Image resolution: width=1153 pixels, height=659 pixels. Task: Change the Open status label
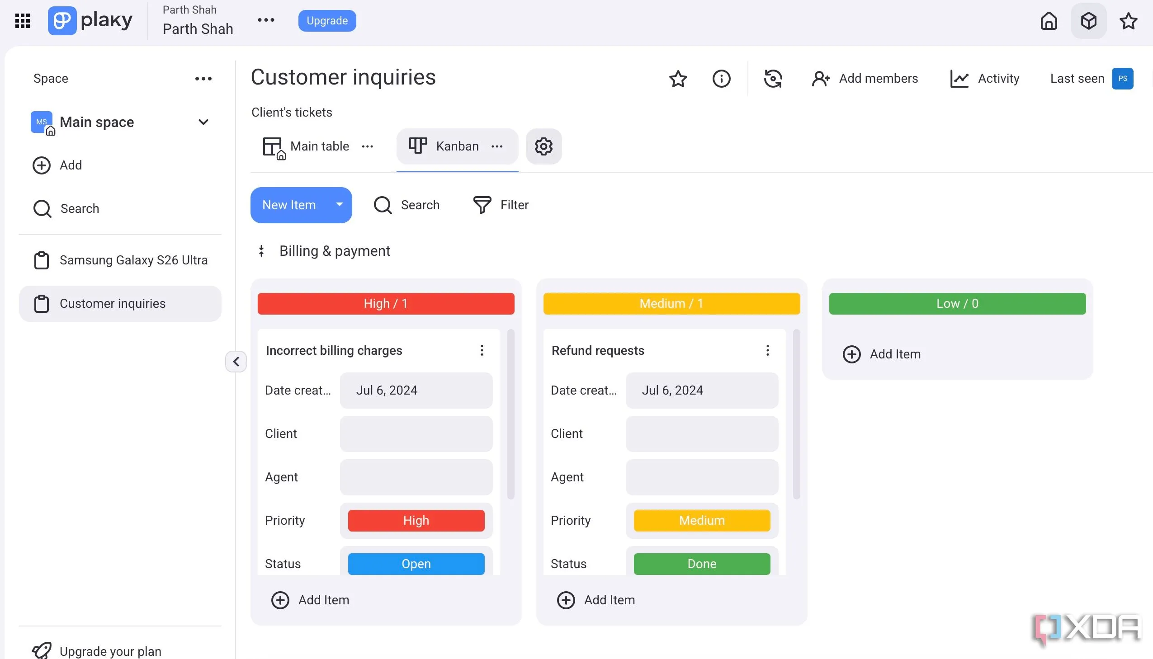416,564
